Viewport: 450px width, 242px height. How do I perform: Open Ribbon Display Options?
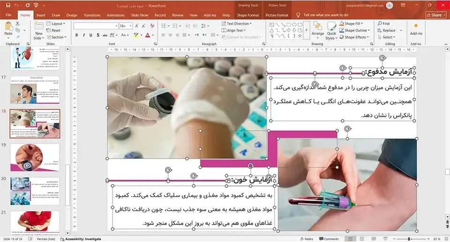(403, 5)
